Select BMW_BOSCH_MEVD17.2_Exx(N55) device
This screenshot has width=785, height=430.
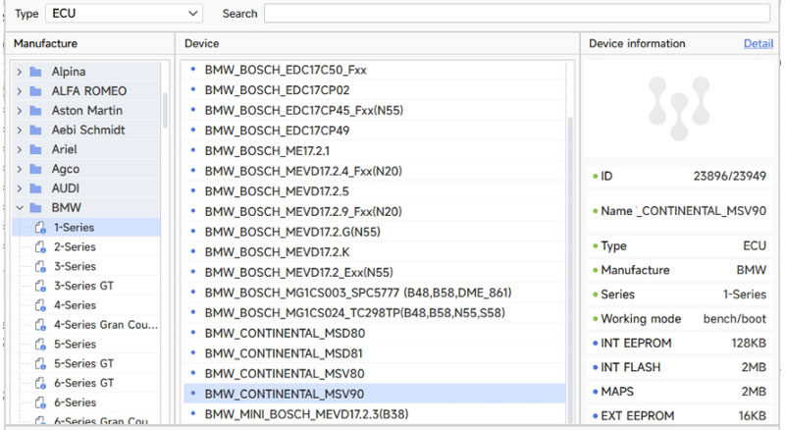click(375, 272)
